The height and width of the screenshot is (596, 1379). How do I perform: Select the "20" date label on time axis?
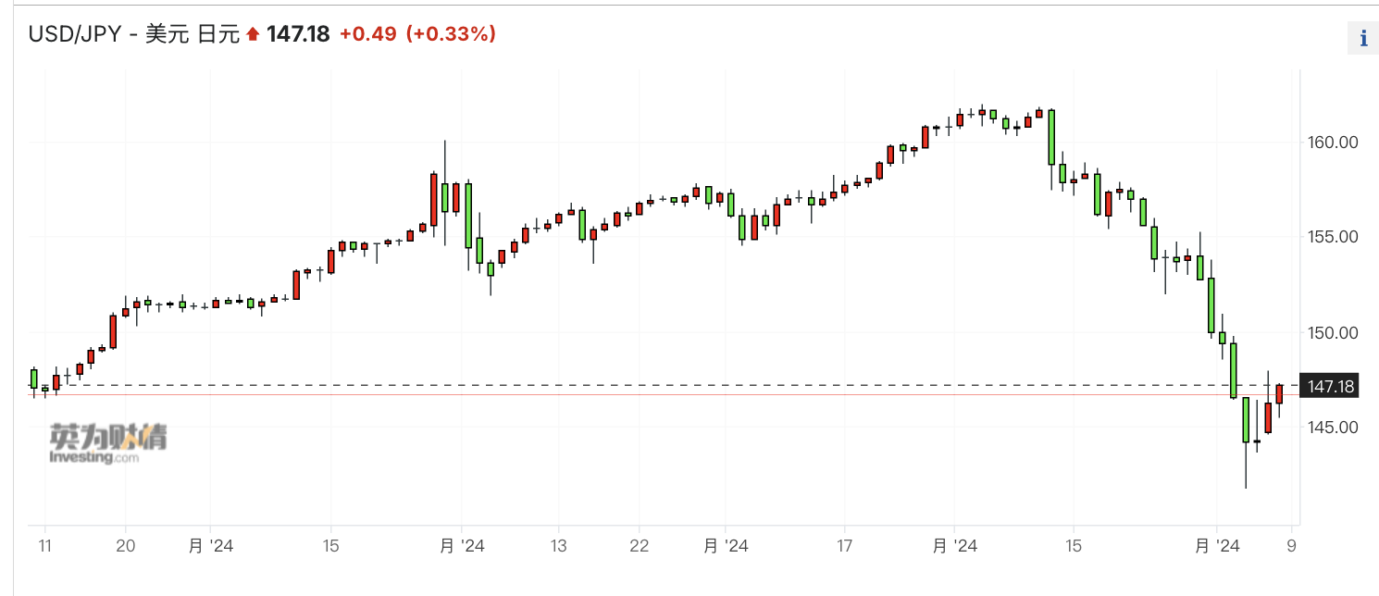click(127, 546)
